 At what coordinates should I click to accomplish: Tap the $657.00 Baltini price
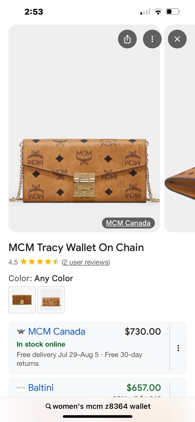(144, 387)
